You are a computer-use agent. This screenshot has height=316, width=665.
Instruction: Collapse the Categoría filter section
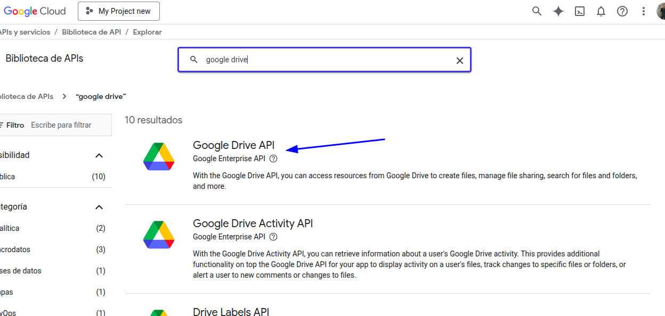click(x=99, y=207)
